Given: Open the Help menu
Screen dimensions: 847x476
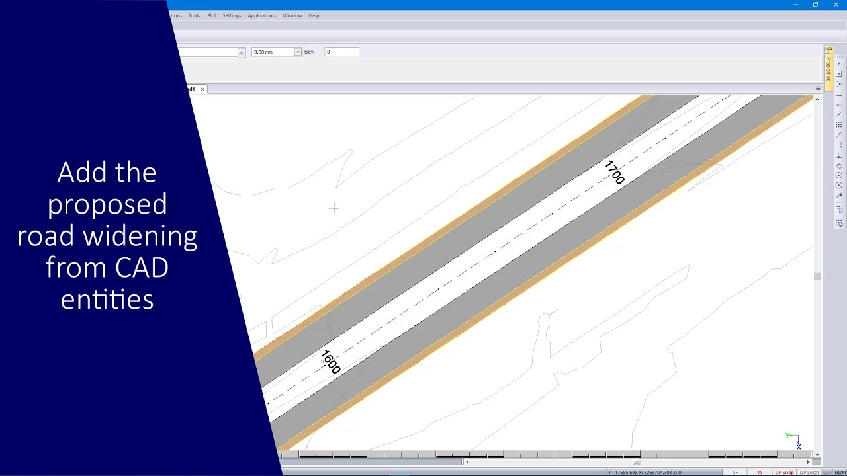Looking at the screenshot, I should coord(314,15).
